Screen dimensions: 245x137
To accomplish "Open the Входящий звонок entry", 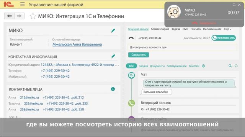I will [x=156, y=103].
